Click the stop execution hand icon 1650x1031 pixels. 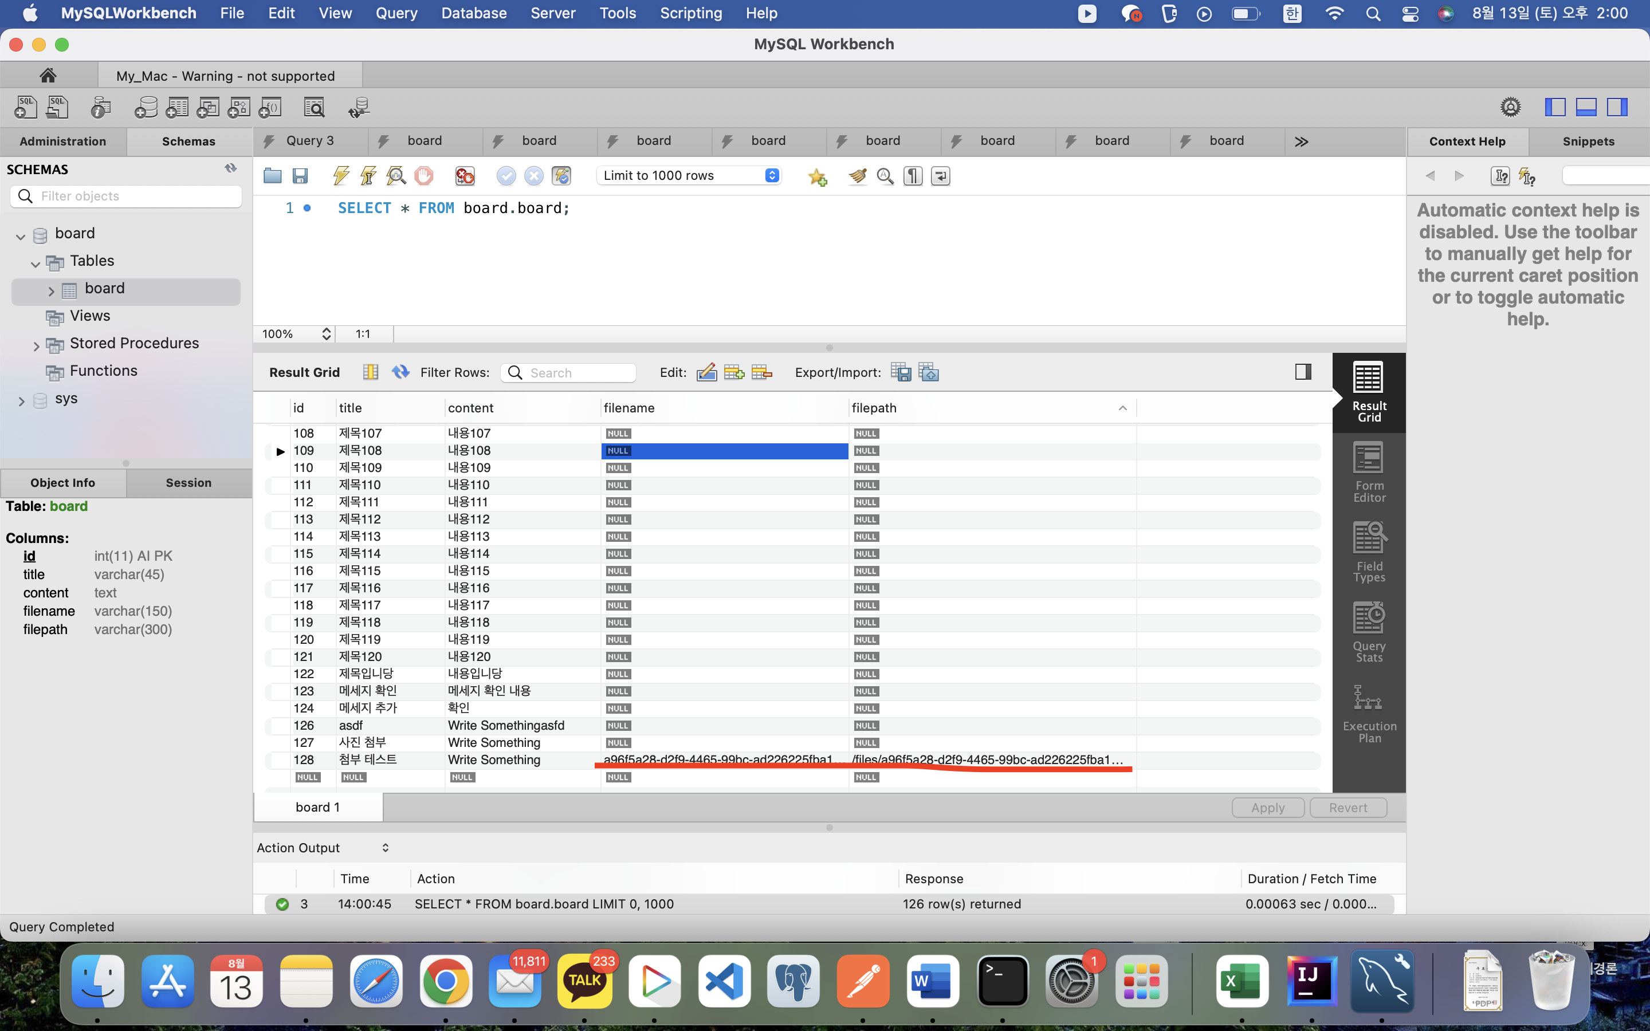point(424,176)
